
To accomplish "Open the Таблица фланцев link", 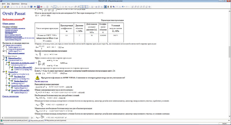I will (x=11, y=32).
